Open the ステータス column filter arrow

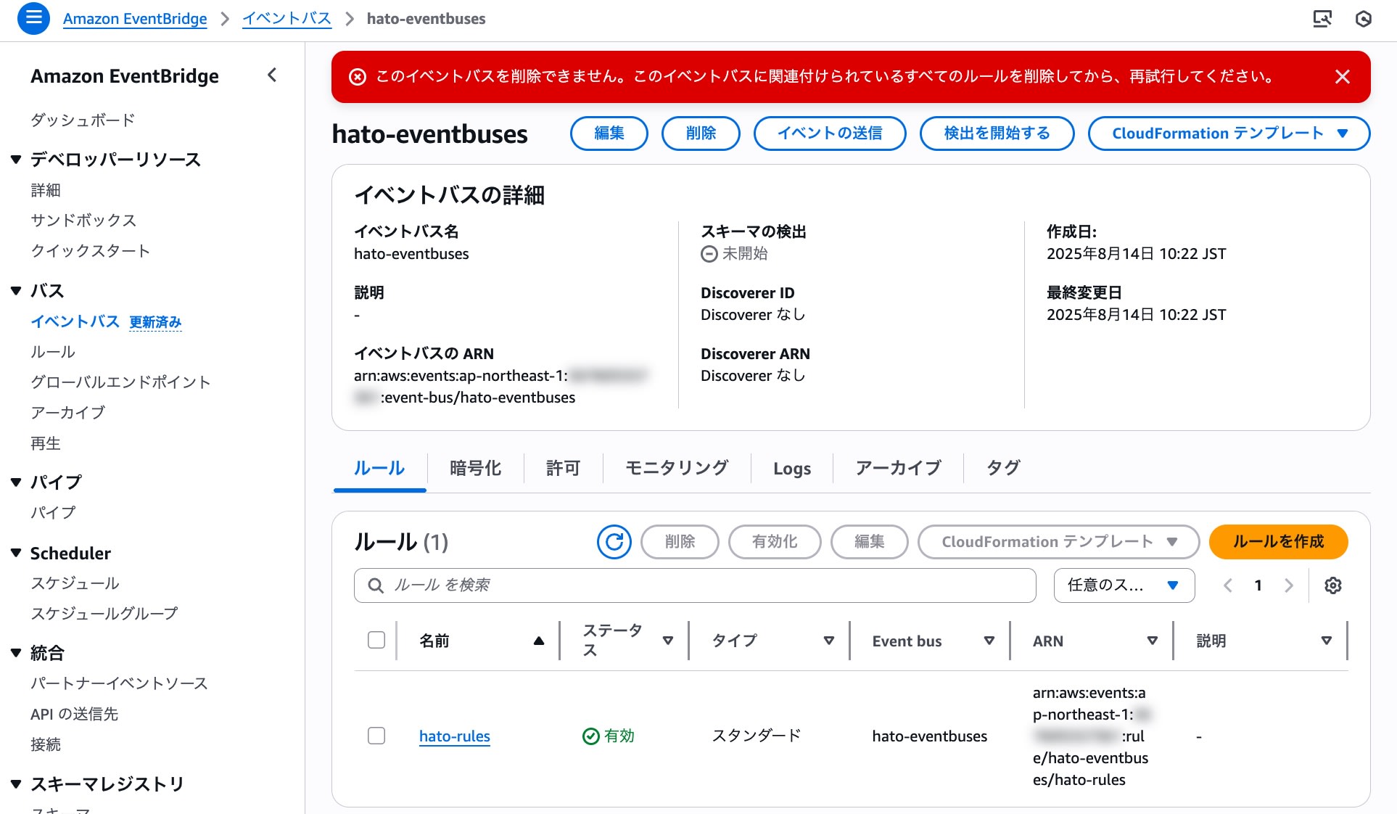click(668, 641)
